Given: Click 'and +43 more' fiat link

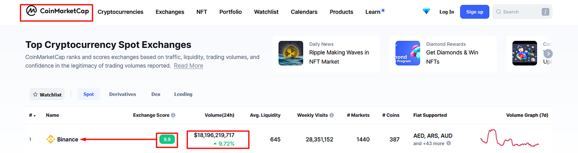Looking at the screenshot, I should [x=429, y=144].
